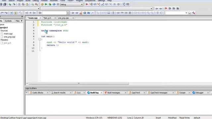212x119 pixels.
Task: Collapse the main() fold marker at line 7
Action: pos(40,39)
